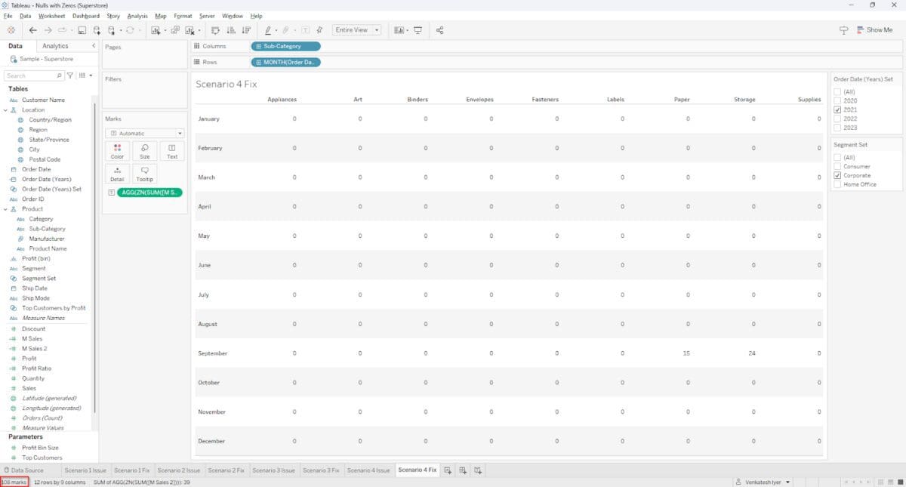Uncheck the Corporate segment checkbox
This screenshot has height=487, width=906.
pos(837,175)
